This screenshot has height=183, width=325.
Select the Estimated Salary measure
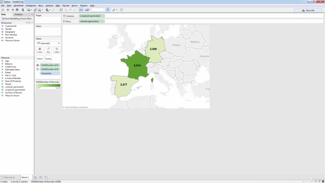coord(12,70)
